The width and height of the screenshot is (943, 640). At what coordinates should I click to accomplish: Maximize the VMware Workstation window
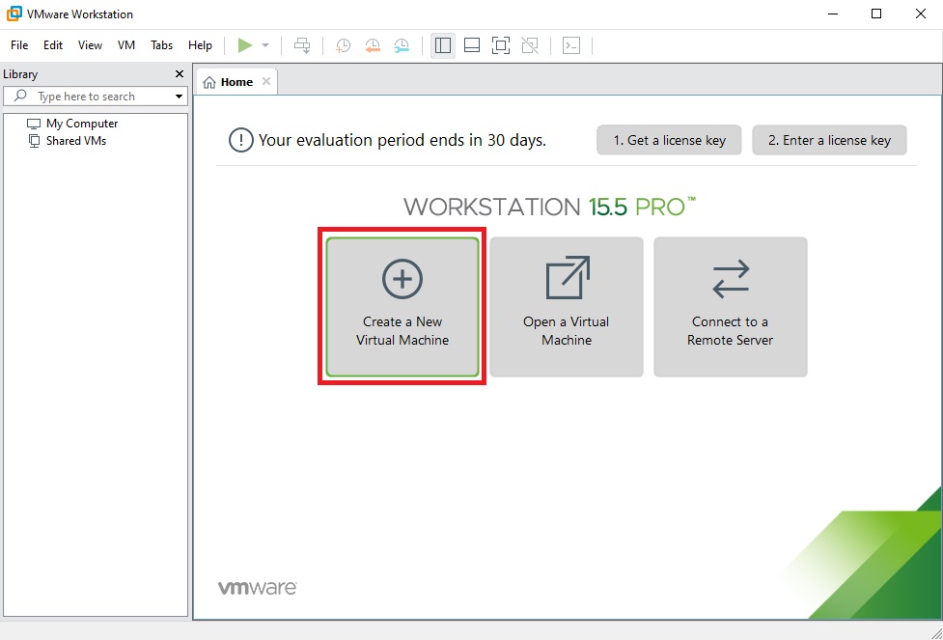point(876,14)
